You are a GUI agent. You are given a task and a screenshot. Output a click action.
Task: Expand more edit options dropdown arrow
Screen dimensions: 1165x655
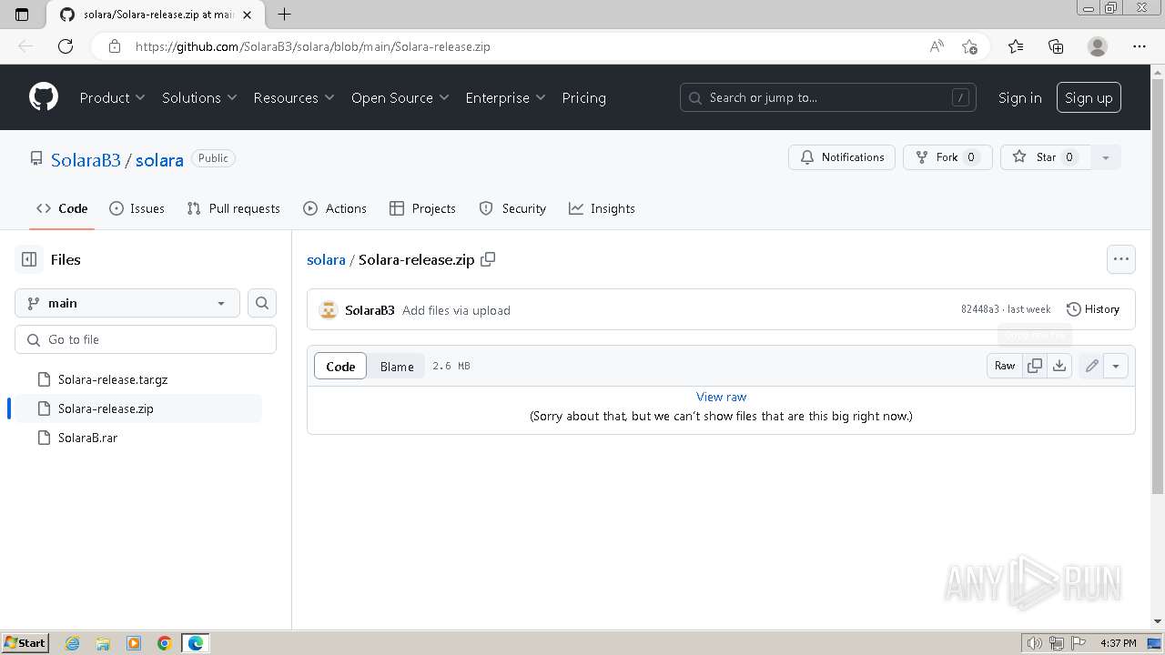[x=1116, y=366]
